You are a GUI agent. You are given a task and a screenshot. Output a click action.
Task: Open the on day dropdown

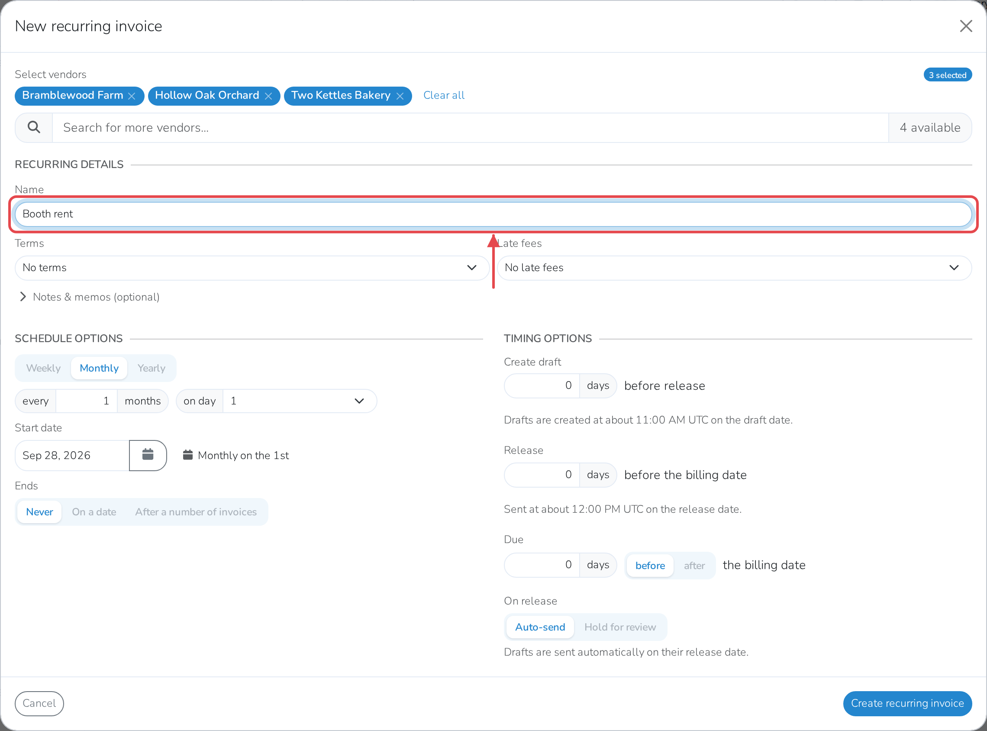(x=300, y=401)
